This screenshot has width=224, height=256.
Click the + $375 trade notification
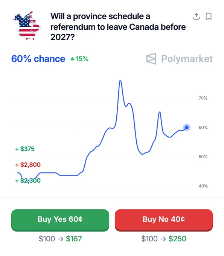(25, 149)
